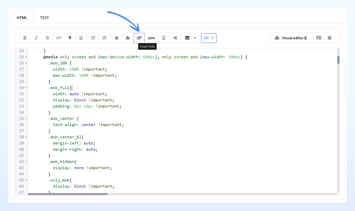
Task: Click the horizontal scrollbar thumb
Action: coord(68,194)
